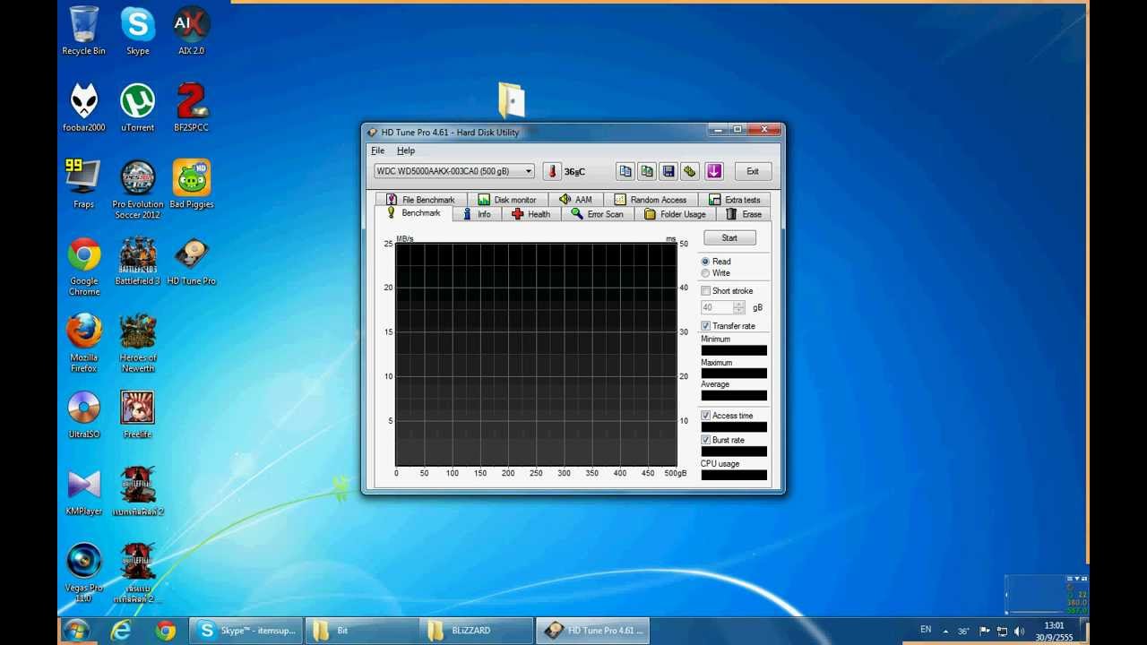Click Internet Explorer pinned on the taskbar
The height and width of the screenshot is (645, 1147).
(x=120, y=631)
